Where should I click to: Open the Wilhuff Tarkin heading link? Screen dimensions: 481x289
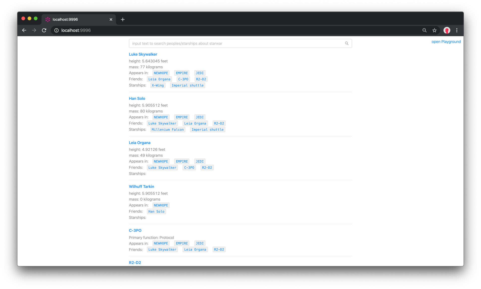tap(141, 187)
